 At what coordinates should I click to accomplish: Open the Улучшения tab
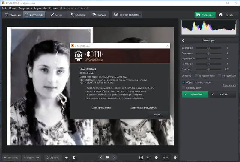[x=13, y=15]
